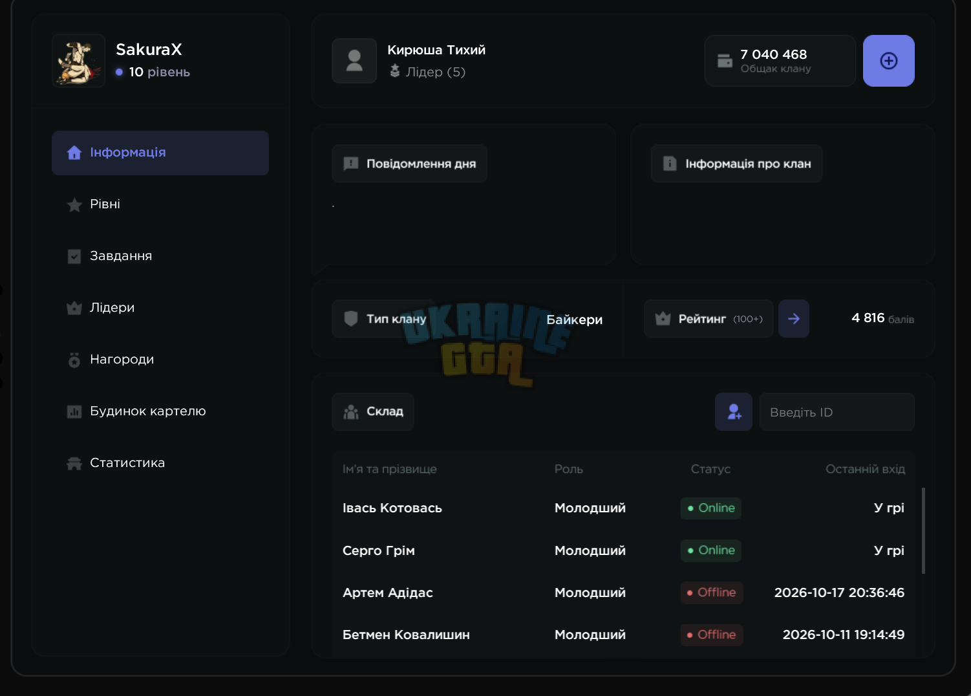Click the group icon in Склад label
Viewport: 971px width, 696px height.
point(351,412)
